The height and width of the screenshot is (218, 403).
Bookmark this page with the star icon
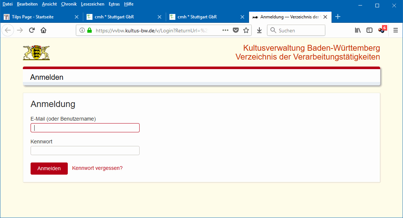pyautogui.click(x=246, y=31)
